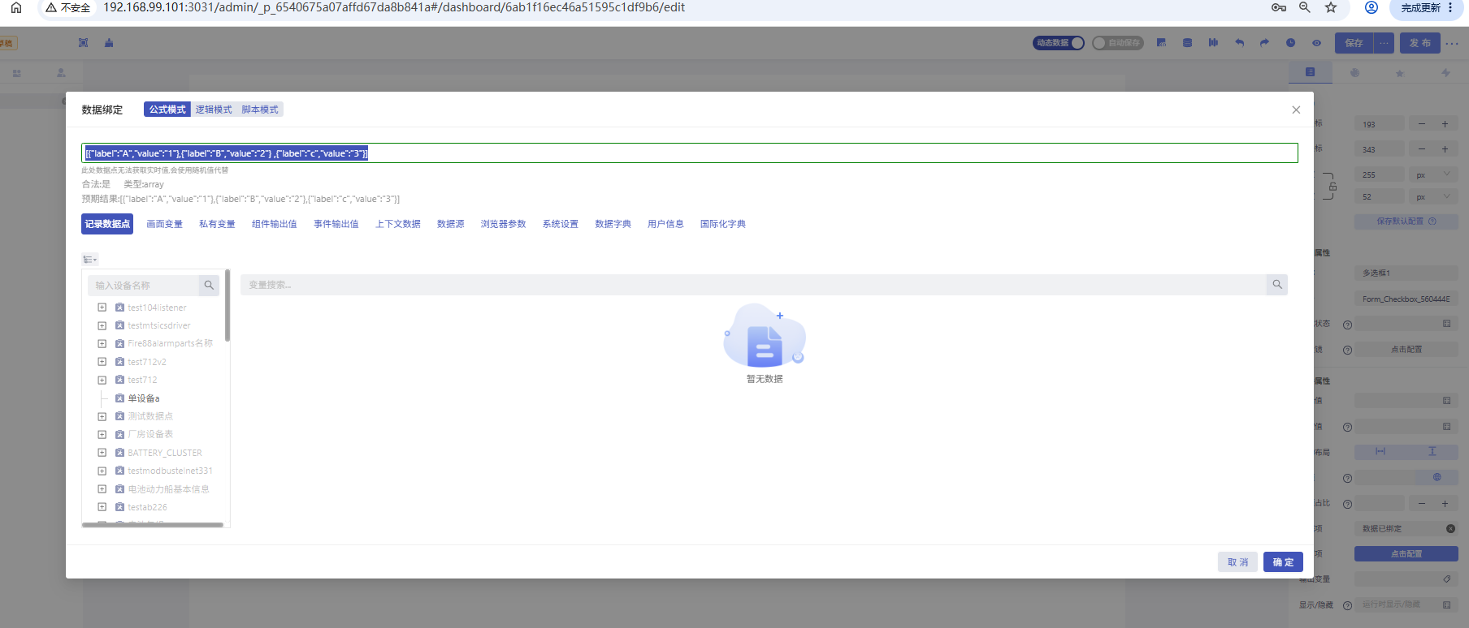Open the 国际化字典 tab
Viewport: 1469px width, 628px height.
(x=723, y=224)
